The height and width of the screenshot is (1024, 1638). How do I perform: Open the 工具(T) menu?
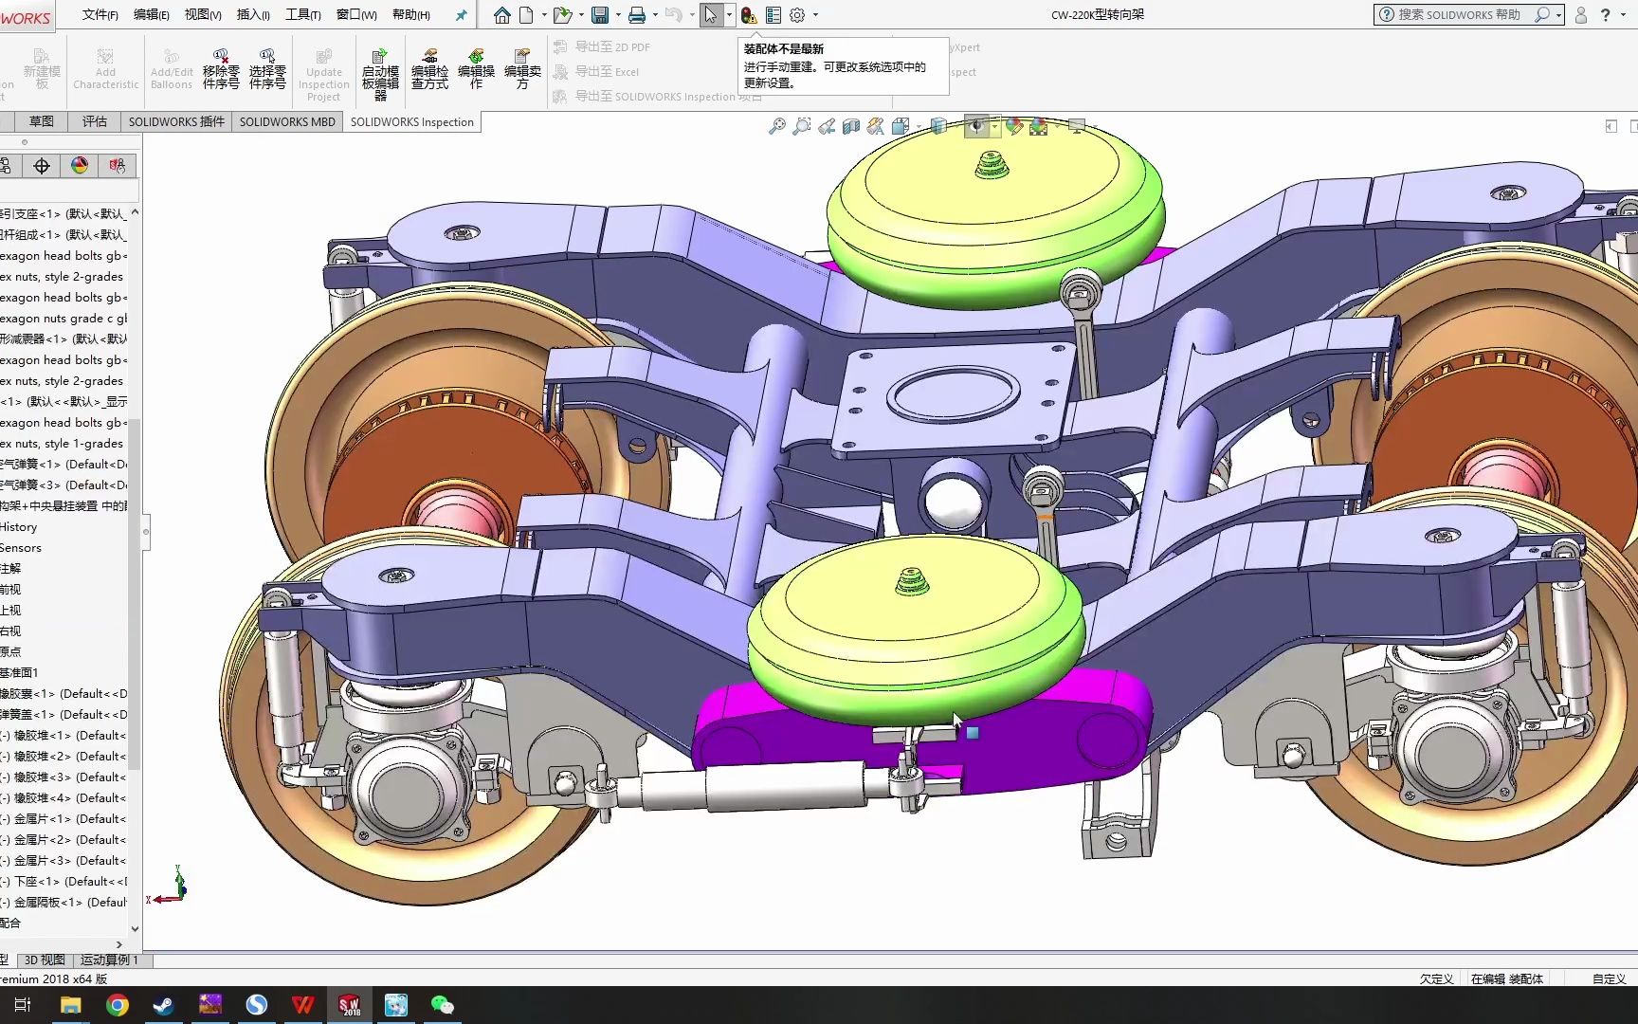pos(303,15)
